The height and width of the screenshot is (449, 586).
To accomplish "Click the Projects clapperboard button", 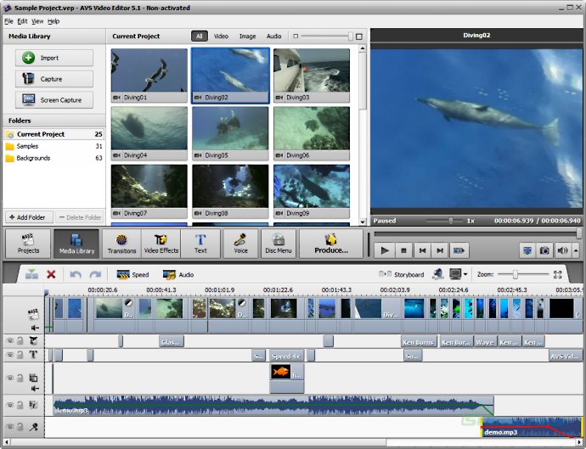I will 28,244.
